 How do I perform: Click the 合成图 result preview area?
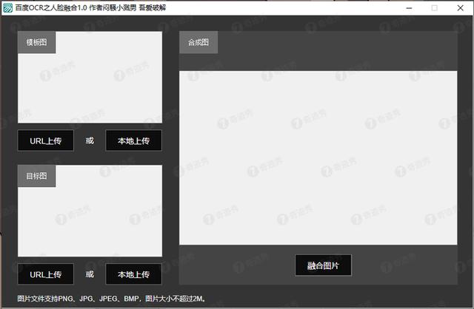coord(318,157)
